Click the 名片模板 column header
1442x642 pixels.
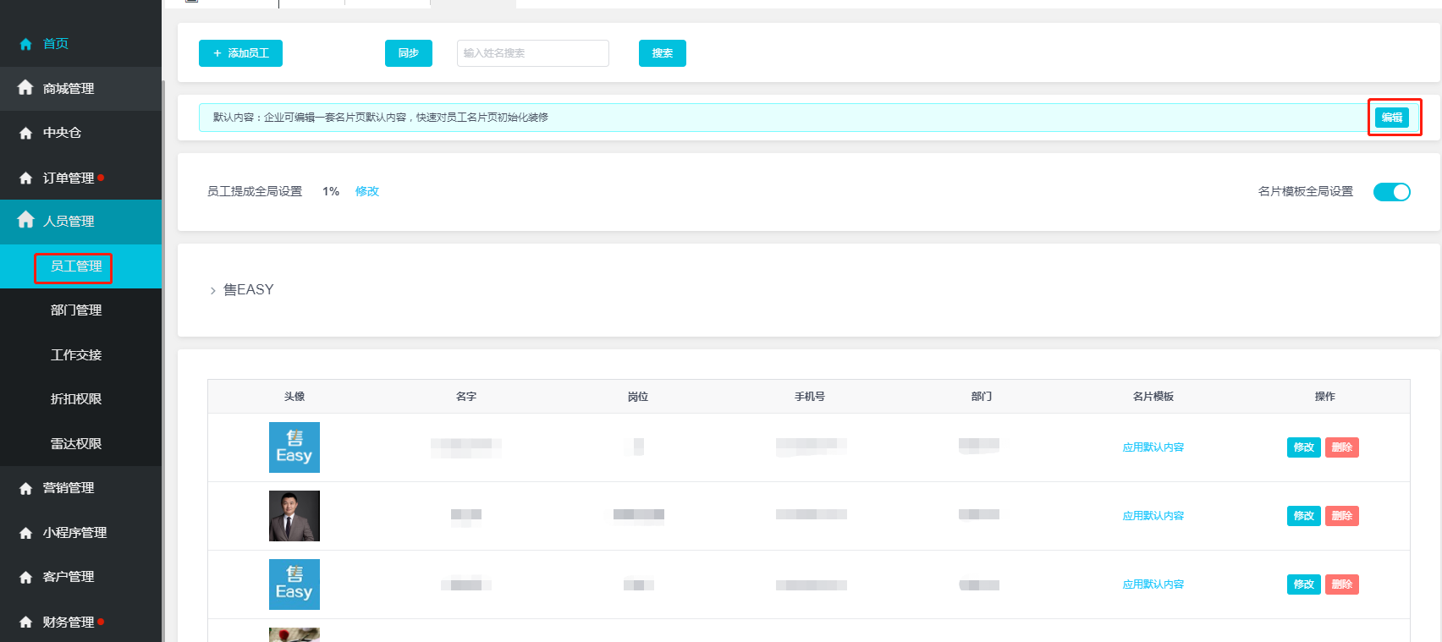[1153, 397]
